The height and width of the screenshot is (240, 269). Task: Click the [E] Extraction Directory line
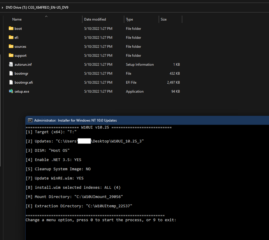coord(79,206)
